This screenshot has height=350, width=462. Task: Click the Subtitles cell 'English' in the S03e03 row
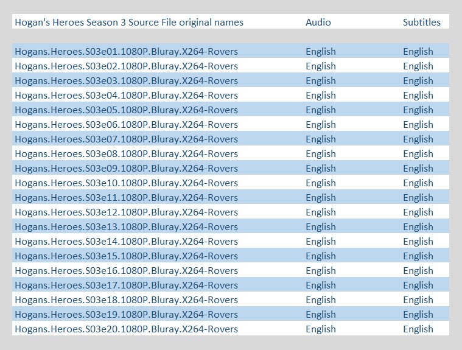coord(418,81)
